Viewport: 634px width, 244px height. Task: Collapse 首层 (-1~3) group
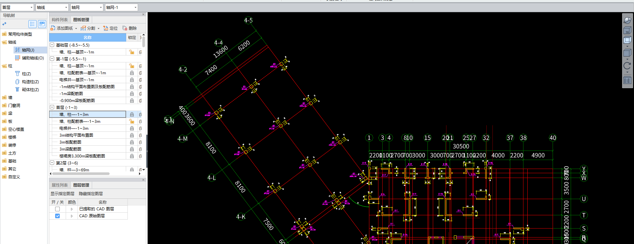tap(52, 107)
